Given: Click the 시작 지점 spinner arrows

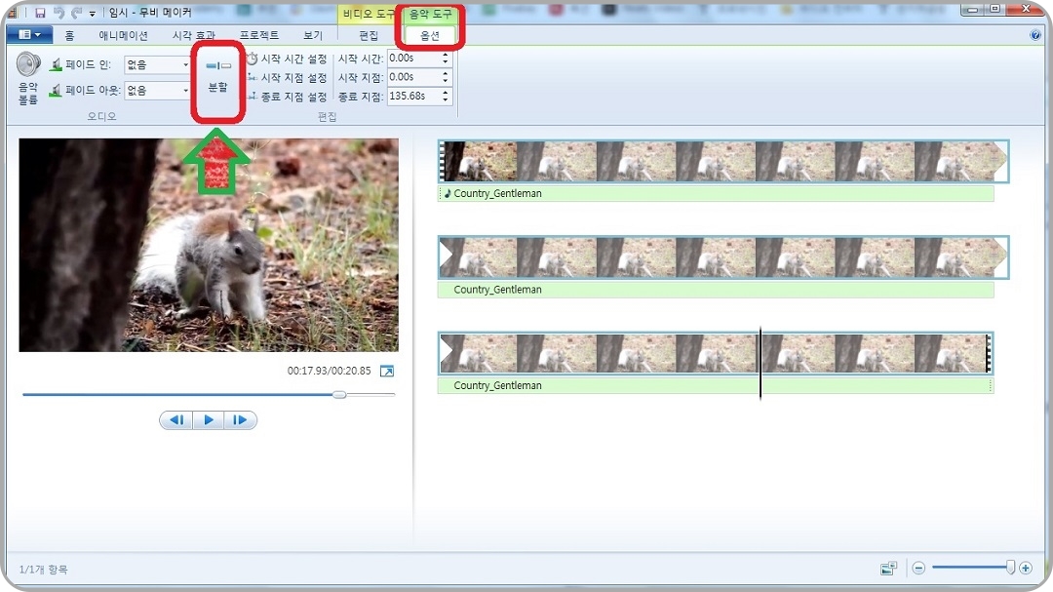Looking at the screenshot, I should click(446, 77).
